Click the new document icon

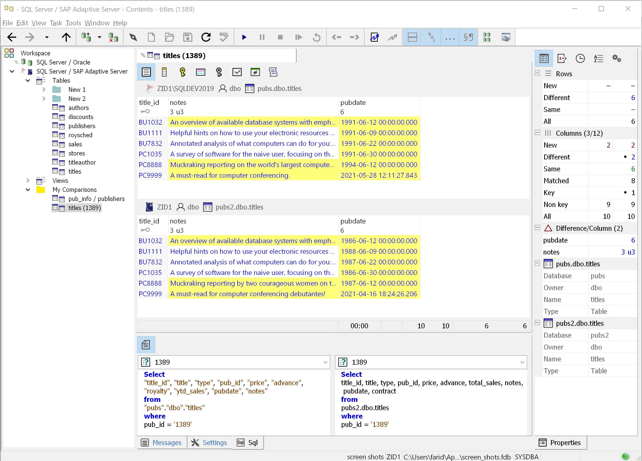(151, 37)
